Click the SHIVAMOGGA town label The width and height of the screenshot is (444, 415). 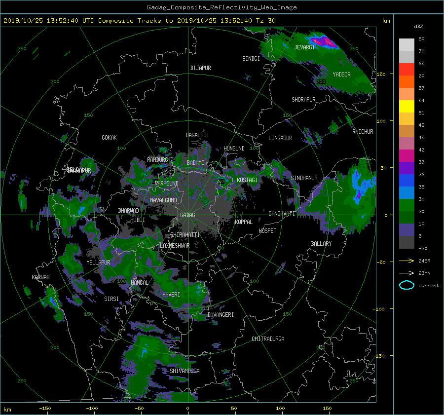185,371
